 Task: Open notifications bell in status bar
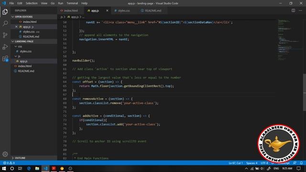[301, 163]
